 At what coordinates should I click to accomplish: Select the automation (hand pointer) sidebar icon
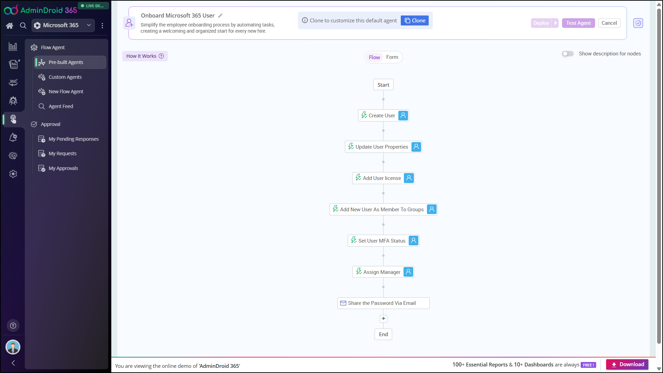pos(13,119)
